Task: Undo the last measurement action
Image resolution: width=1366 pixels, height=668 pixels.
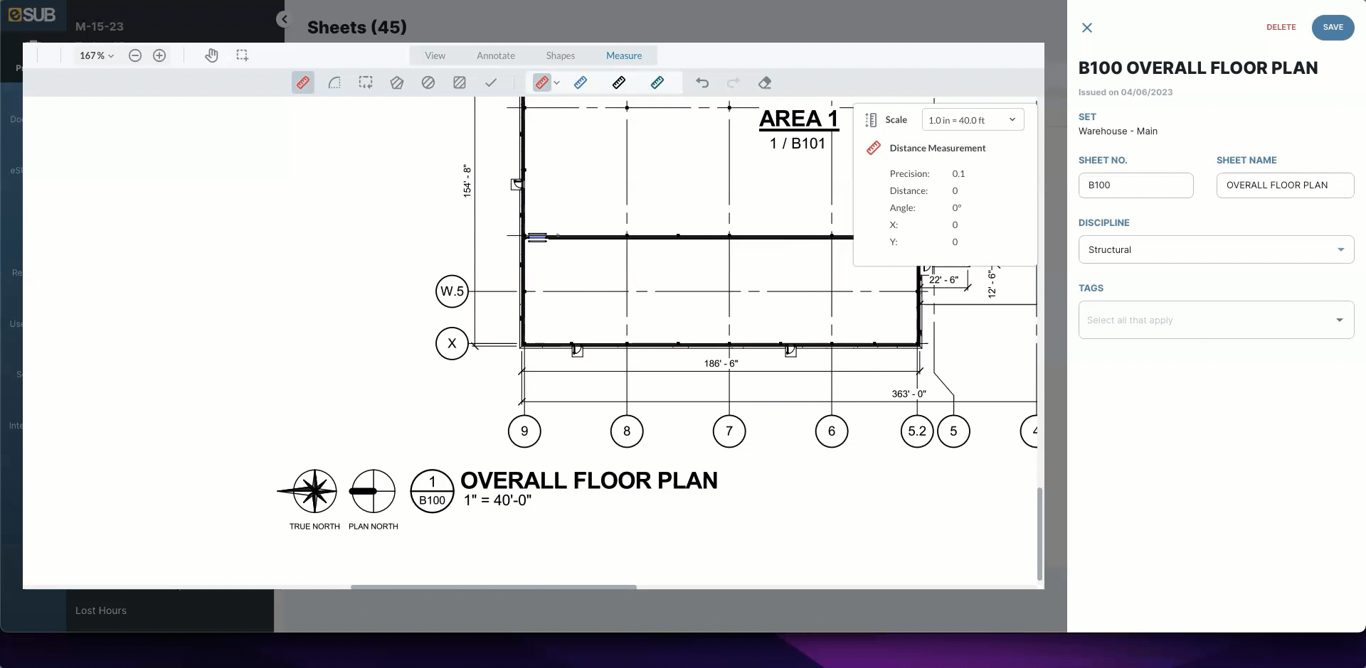Action: pos(702,82)
